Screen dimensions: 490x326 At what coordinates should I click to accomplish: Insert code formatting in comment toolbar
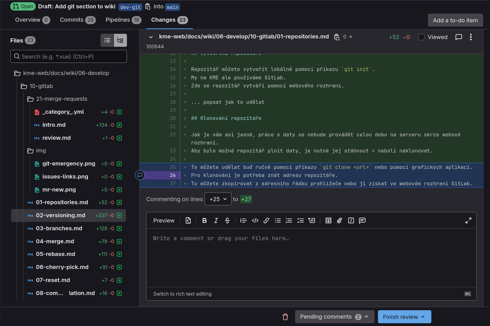pos(255,221)
